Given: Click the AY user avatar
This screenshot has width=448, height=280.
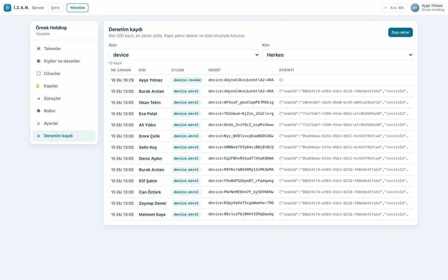Looking at the screenshot, I should coord(415,8).
